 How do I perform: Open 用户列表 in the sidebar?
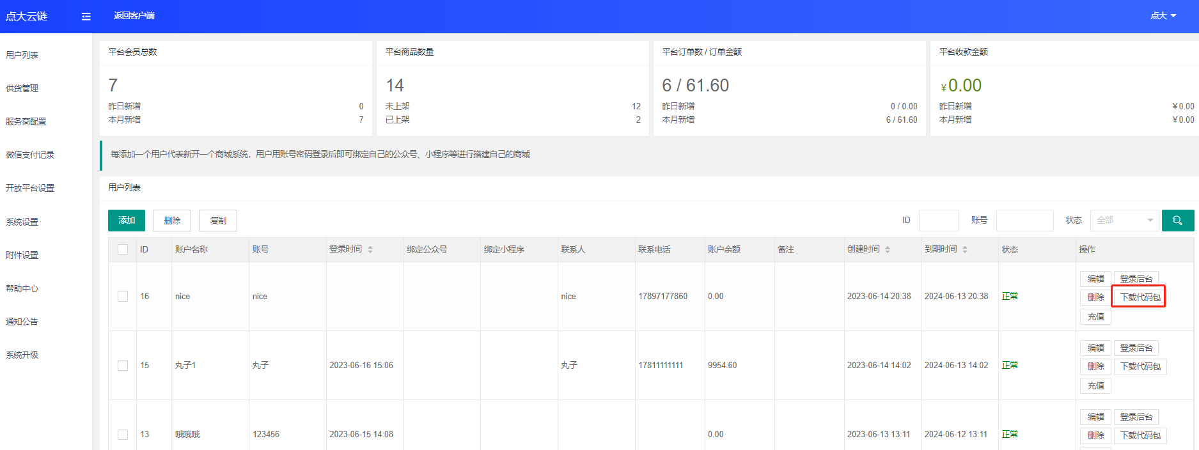[22, 55]
